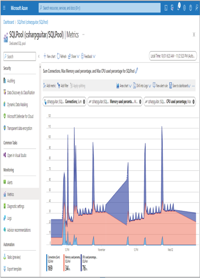The height and width of the screenshot is (278, 200).
Task: Click the left menu Search field
Action: coord(20,56)
